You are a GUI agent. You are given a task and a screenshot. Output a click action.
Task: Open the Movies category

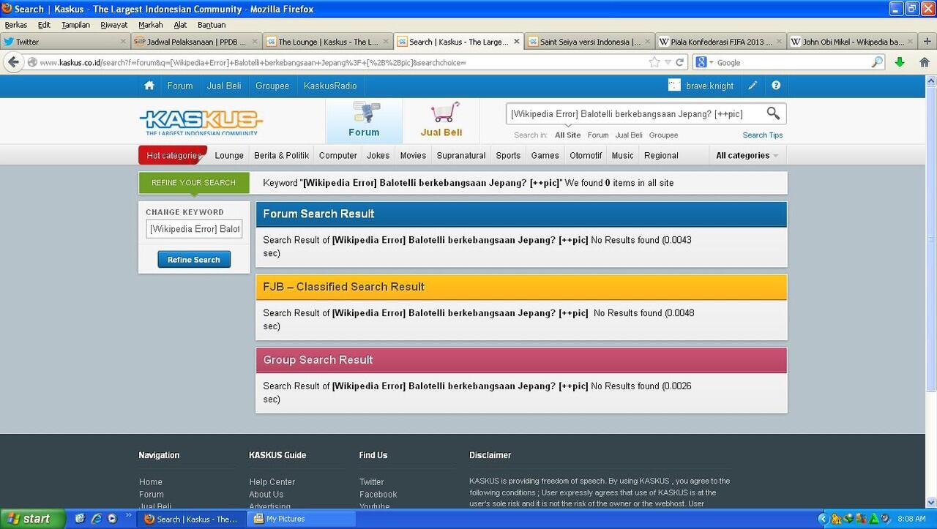coord(413,155)
